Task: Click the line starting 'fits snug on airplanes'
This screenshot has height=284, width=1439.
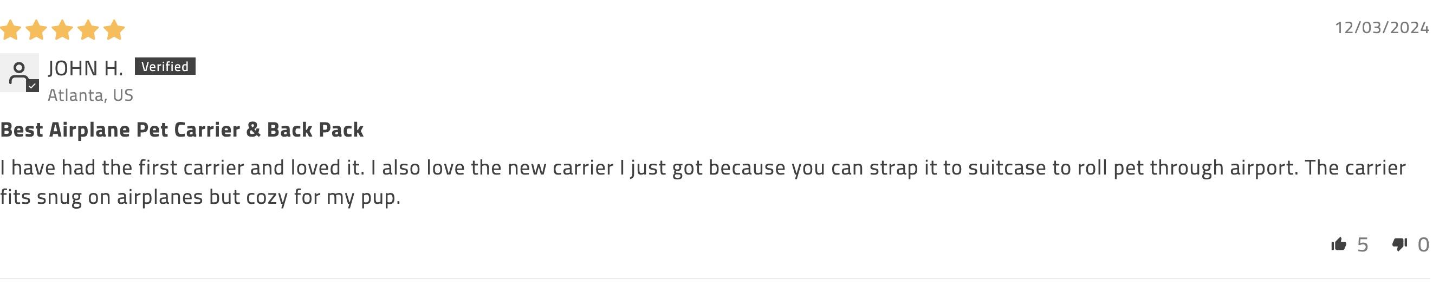Action: (x=200, y=197)
